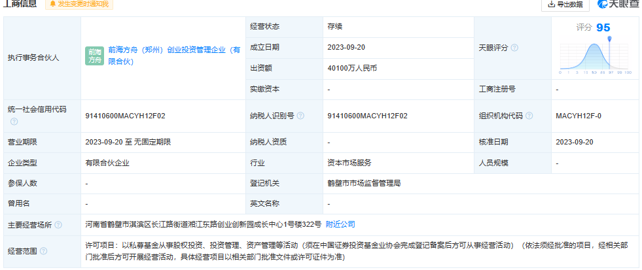Click the registered address text

click(203, 224)
